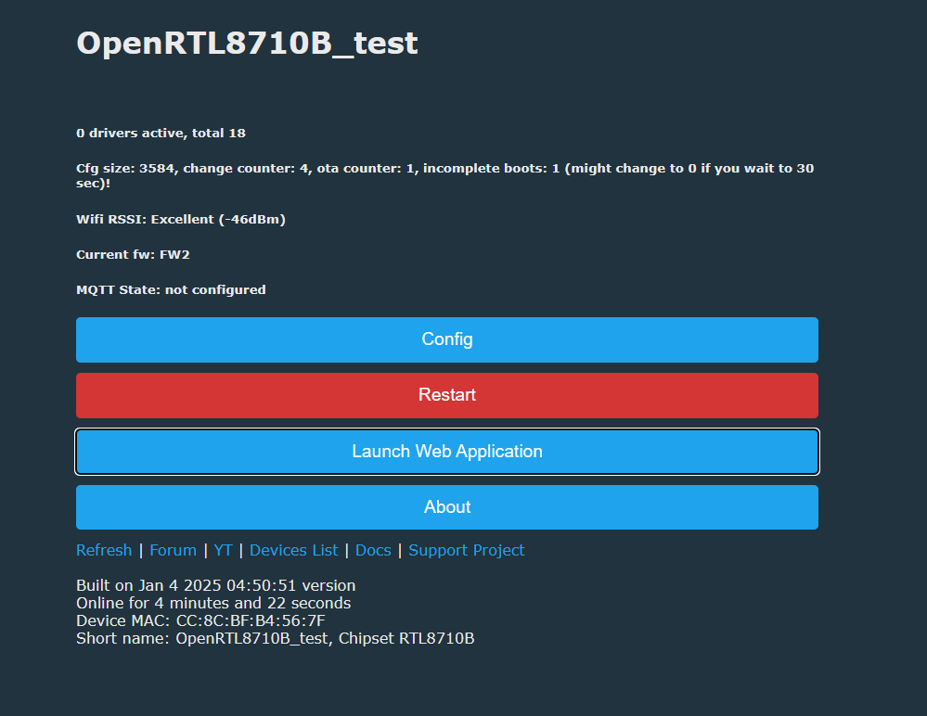Image resolution: width=927 pixels, height=716 pixels.
Task: Open the Docs link
Action: tap(373, 550)
